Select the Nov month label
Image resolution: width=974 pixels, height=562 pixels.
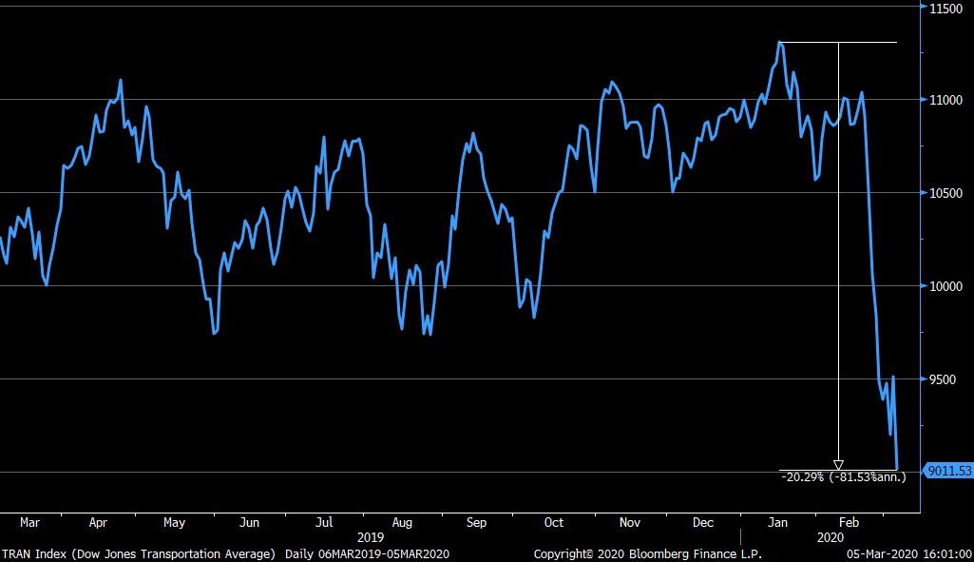(x=630, y=523)
